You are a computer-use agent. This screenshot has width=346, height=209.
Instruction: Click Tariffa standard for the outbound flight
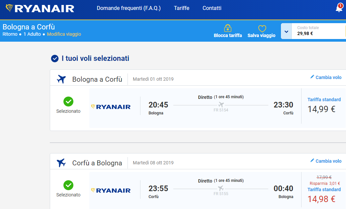324,100
